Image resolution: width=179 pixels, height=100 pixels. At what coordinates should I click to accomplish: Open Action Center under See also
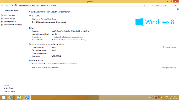pos(9,88)
